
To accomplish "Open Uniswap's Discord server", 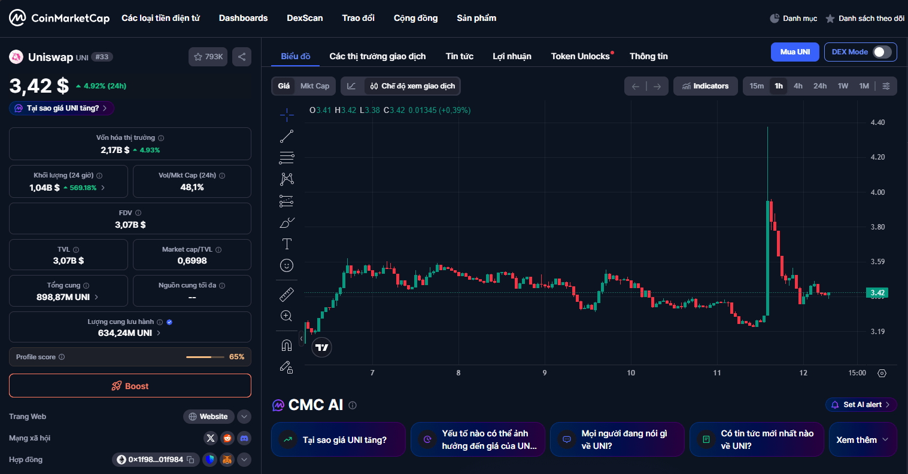I will [244, 438].
